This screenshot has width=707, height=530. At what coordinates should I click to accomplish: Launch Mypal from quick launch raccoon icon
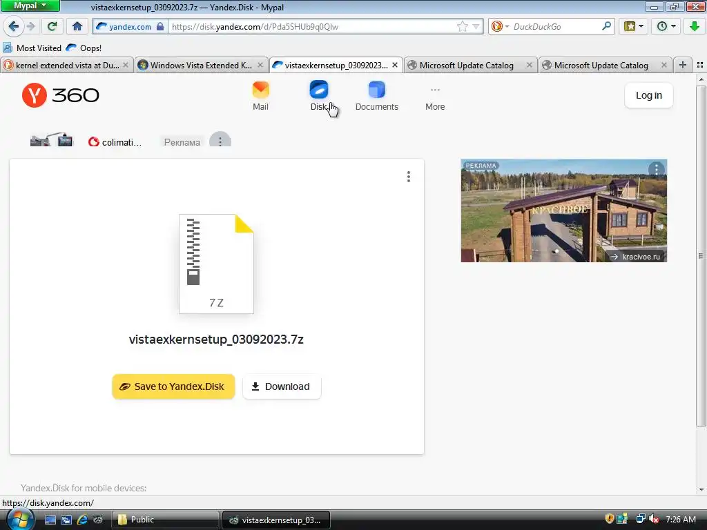click(98, 520)
